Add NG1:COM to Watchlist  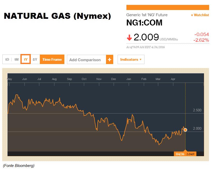[200, 15]
